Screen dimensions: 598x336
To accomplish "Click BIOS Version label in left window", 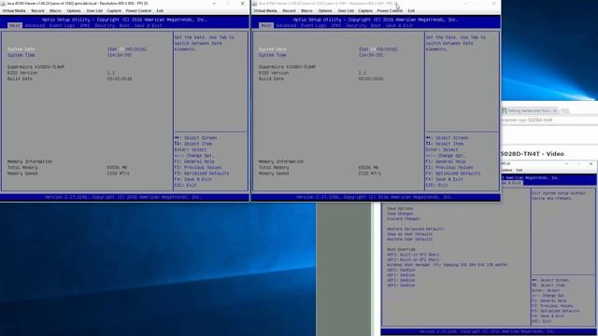I will (x=22, y=73).
